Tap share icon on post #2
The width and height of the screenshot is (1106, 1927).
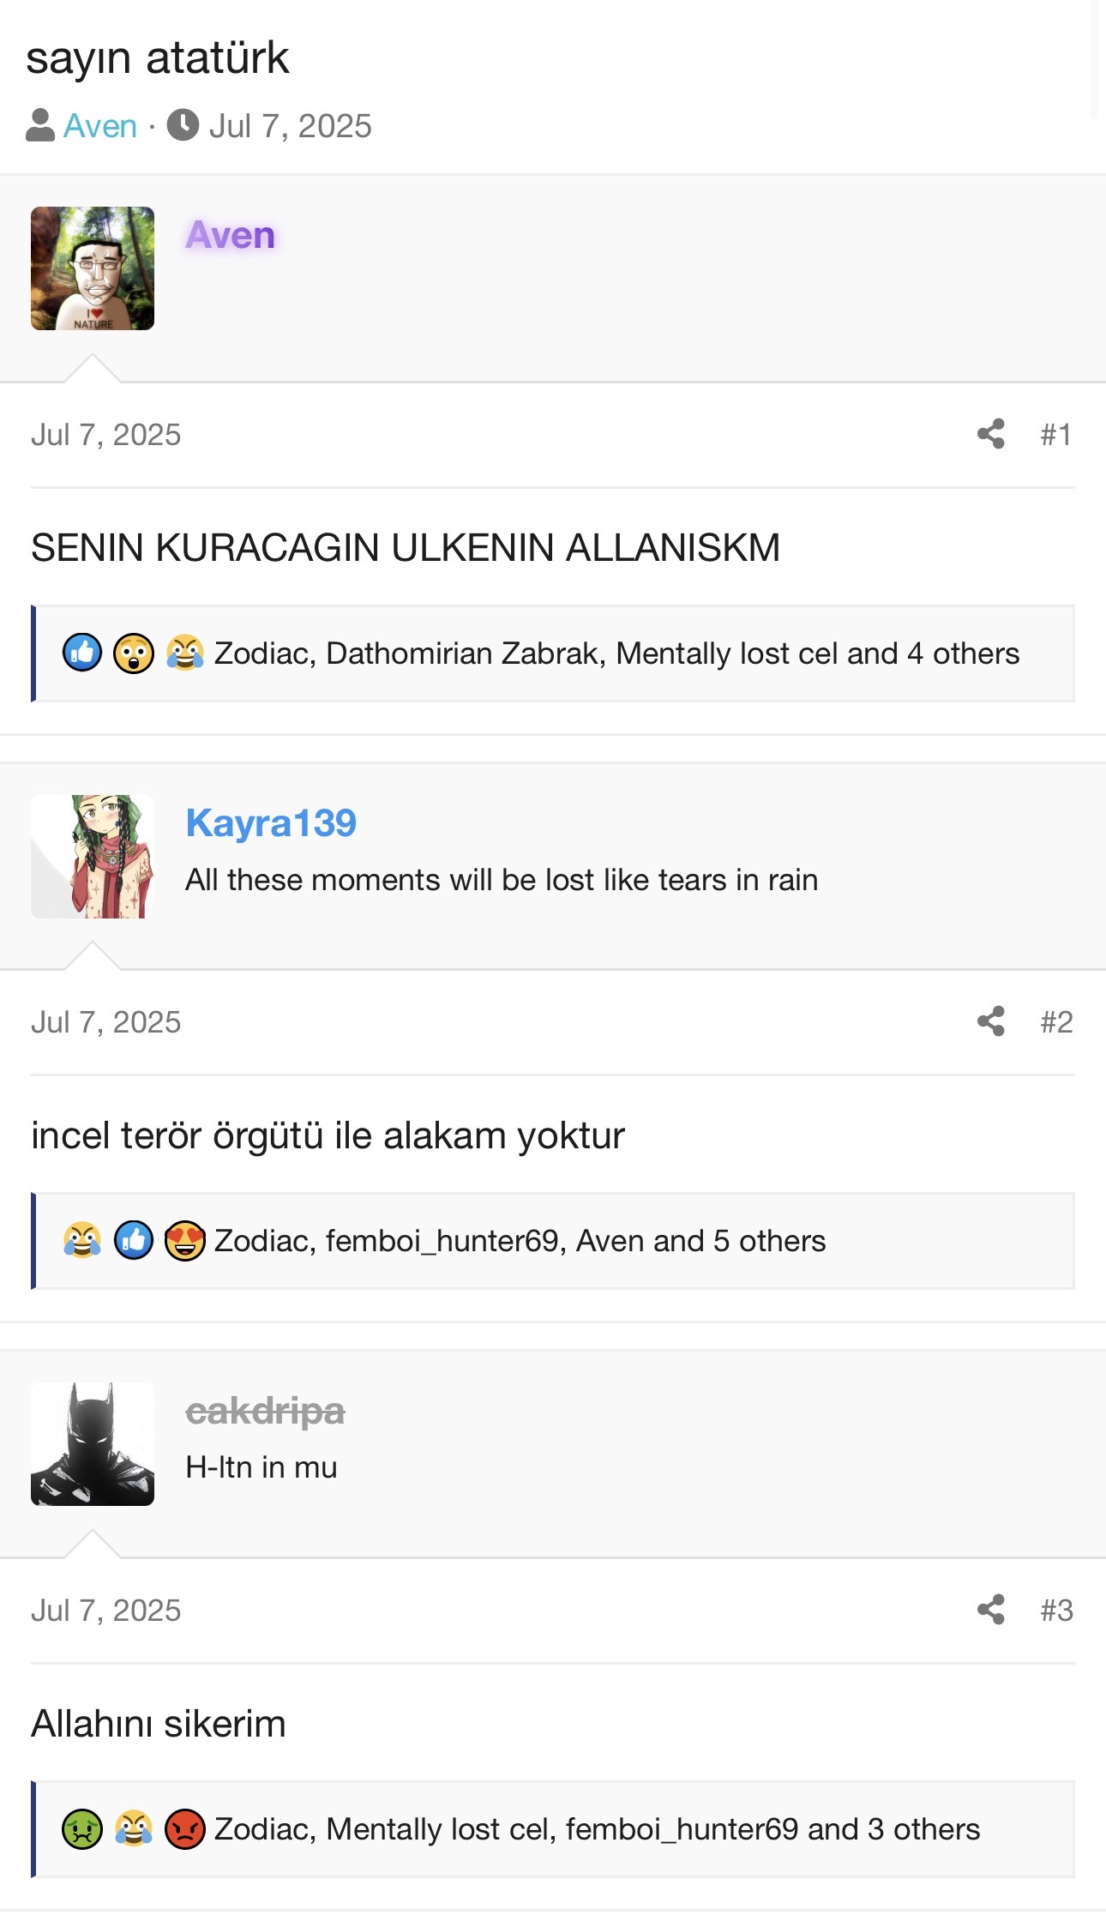pyautogui.click(x=991, y=1021)
